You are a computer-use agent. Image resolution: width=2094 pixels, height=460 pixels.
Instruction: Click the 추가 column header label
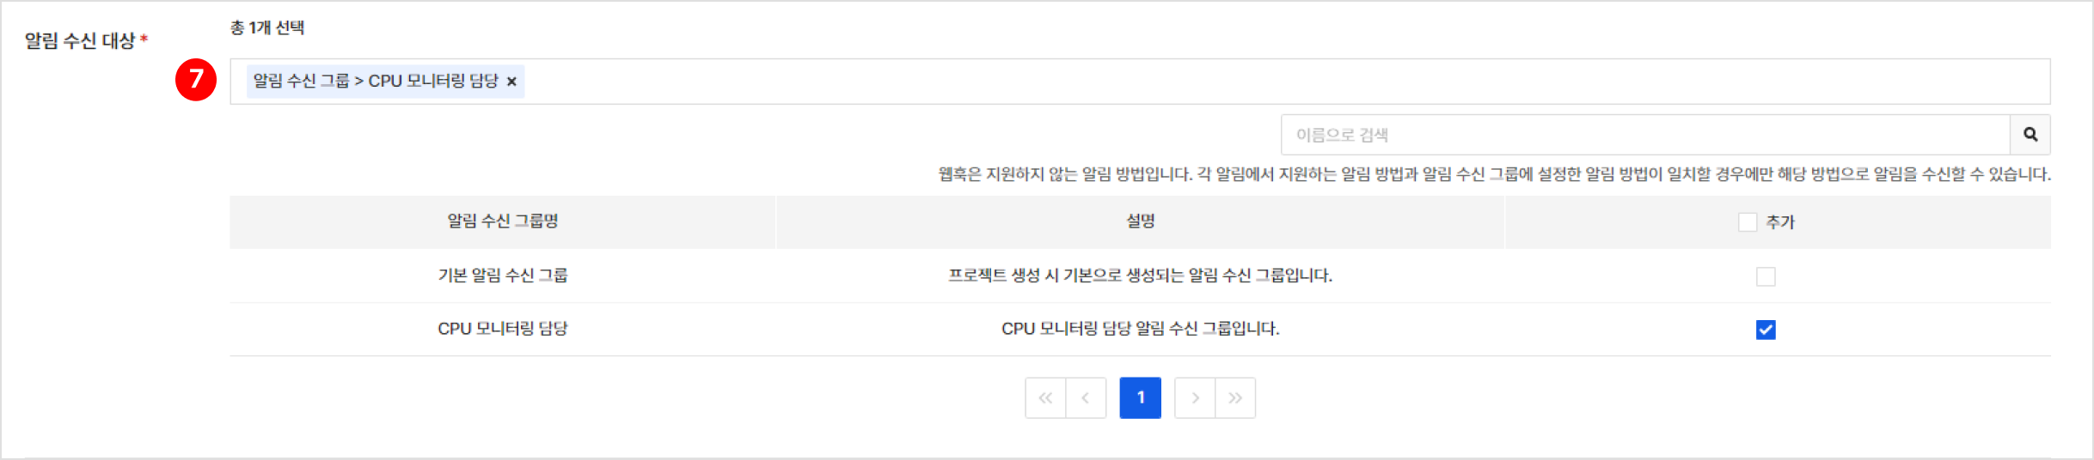coord(1780,222)
